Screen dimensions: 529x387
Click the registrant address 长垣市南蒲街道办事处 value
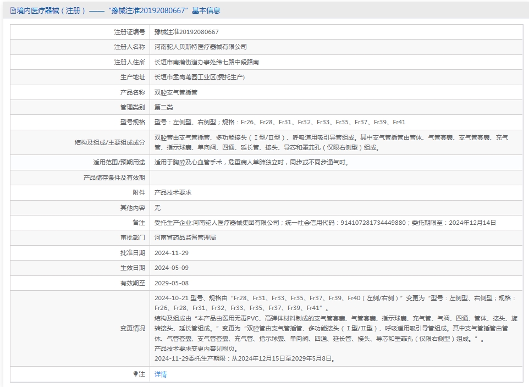207,62
